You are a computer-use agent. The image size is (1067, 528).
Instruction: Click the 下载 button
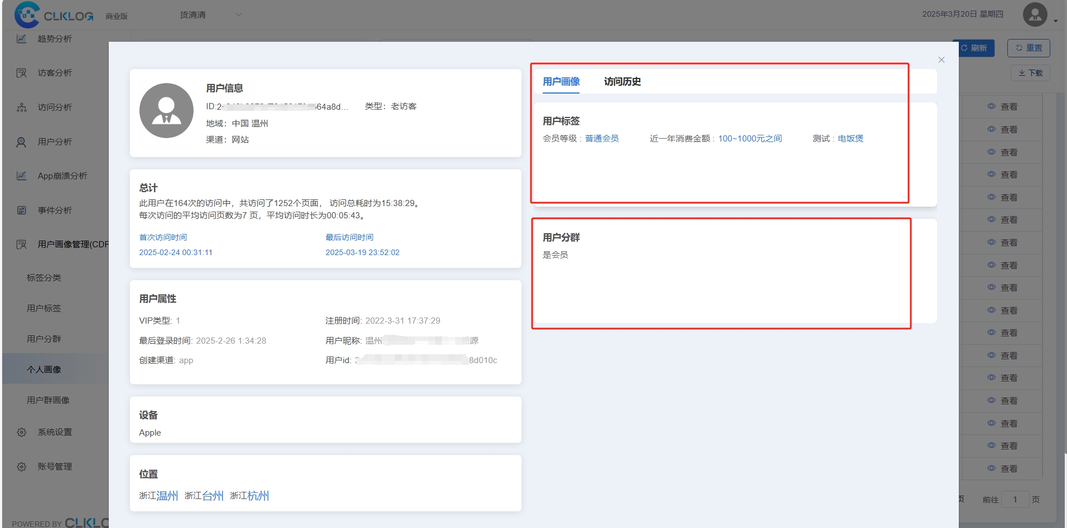click(1030, 73)
